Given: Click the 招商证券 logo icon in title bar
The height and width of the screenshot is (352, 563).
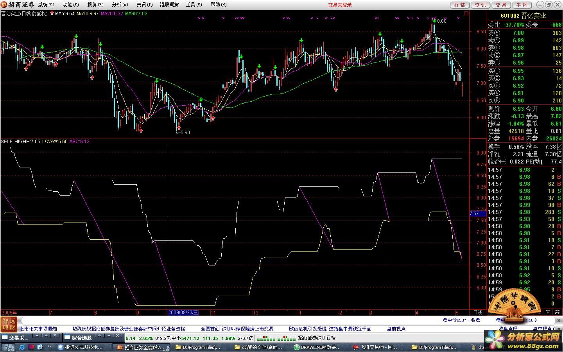Looking at the screenshot, I should 4,5.
